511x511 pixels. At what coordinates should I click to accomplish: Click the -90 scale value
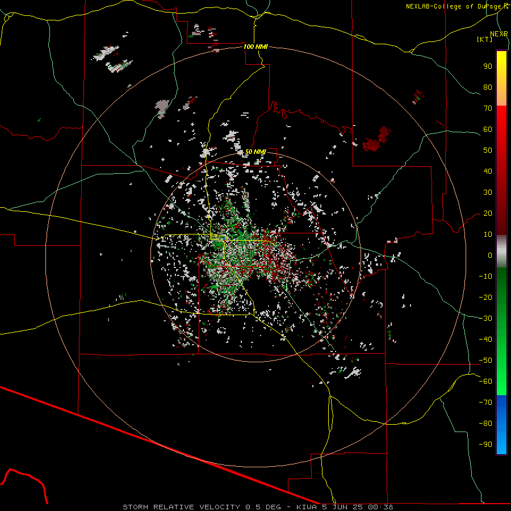click(x=485, y=445)
